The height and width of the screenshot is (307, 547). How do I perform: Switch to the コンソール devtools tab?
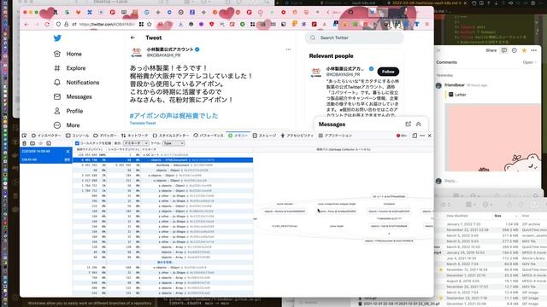point(78,136)
